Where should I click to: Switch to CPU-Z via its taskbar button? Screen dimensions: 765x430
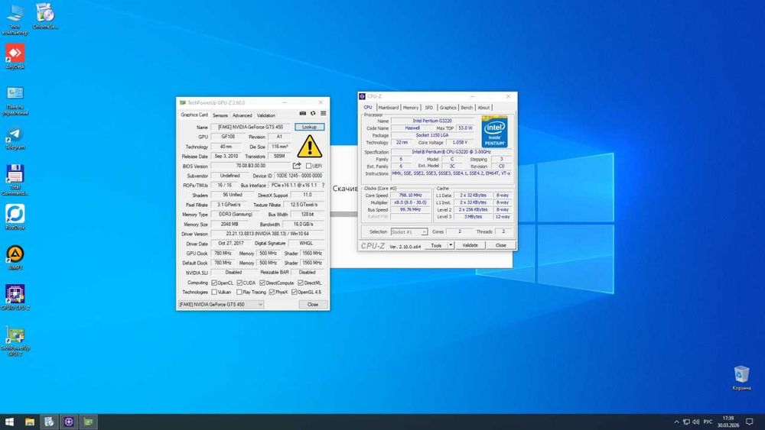coord(69,422)
